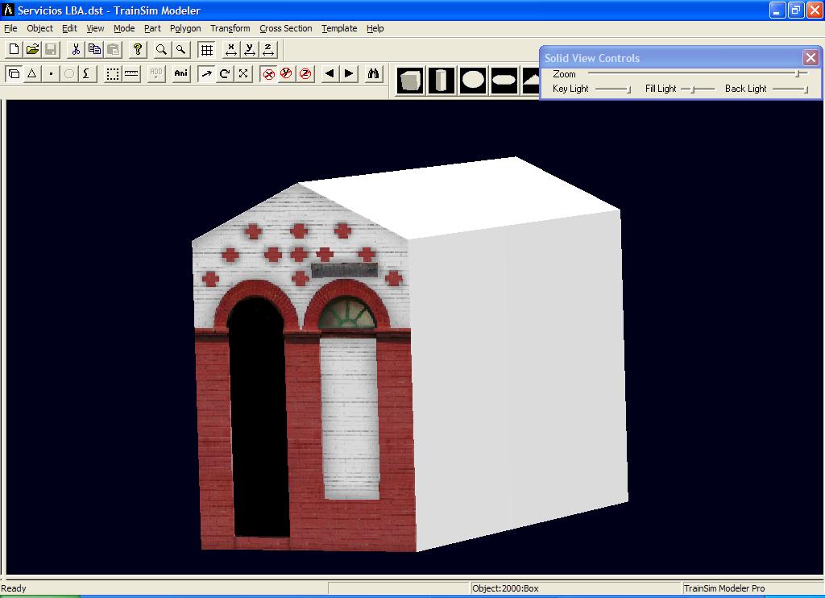Select the binoculars view icon
Viewport: 825px width, 598px height.
374,74
